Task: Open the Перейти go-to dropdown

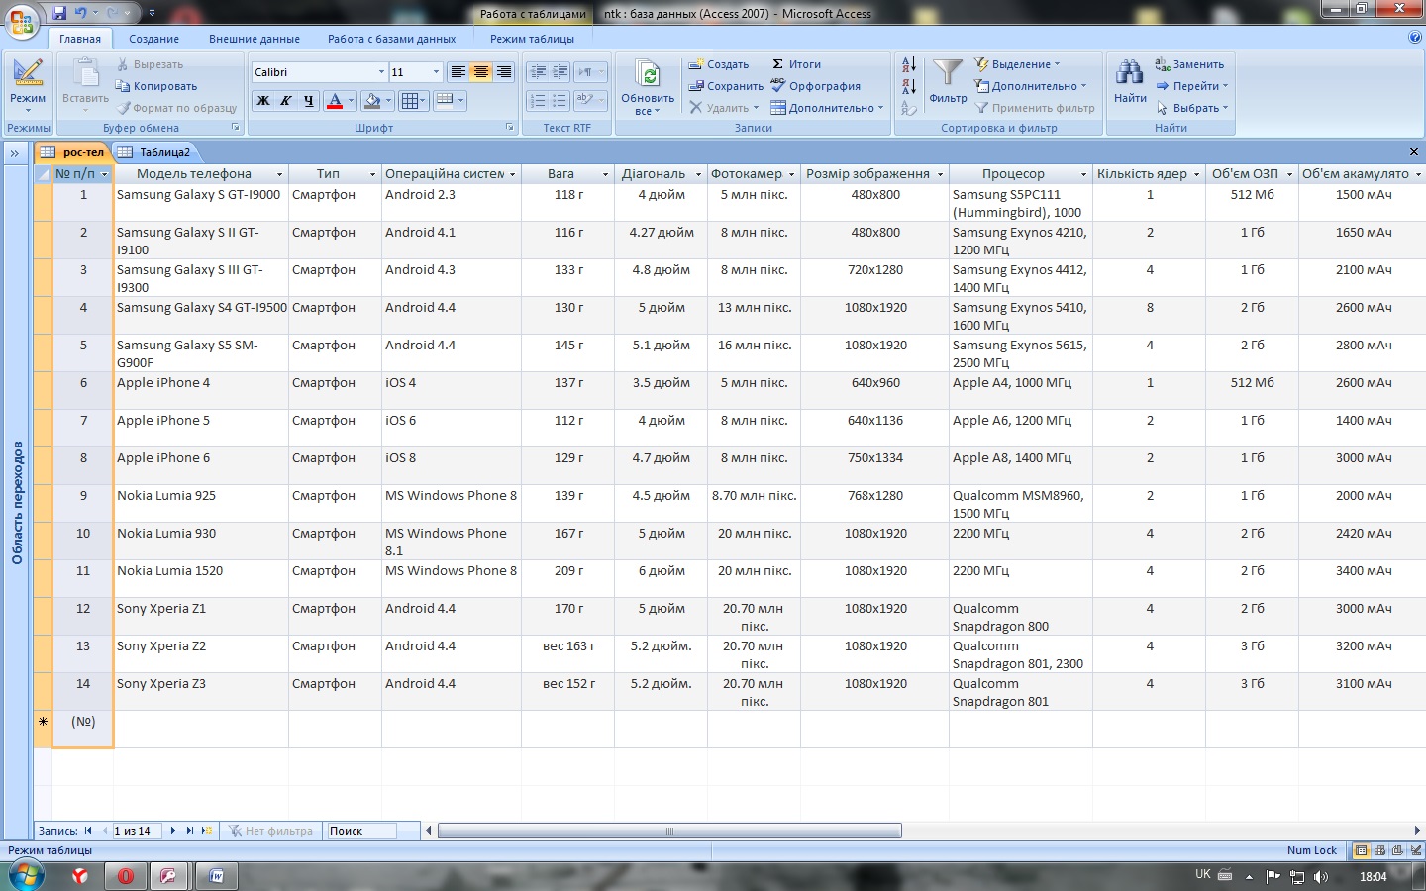Action: 1192,86
